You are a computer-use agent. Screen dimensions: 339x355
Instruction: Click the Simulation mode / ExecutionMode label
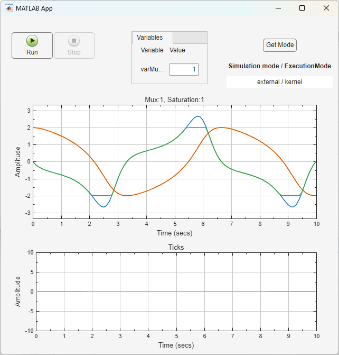[279, 67]
